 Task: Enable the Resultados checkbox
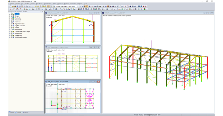point(12,18)
